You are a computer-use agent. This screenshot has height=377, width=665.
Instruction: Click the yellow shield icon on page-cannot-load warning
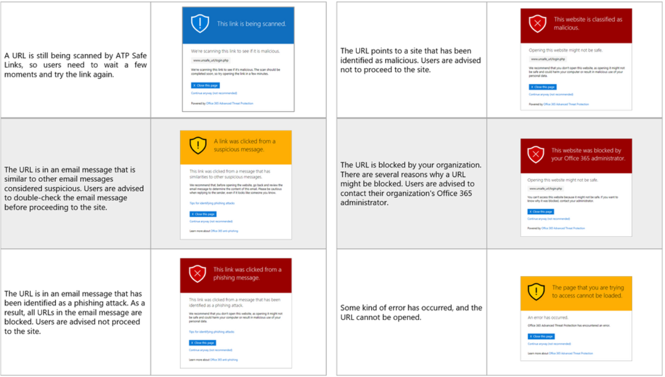(536, 291)
